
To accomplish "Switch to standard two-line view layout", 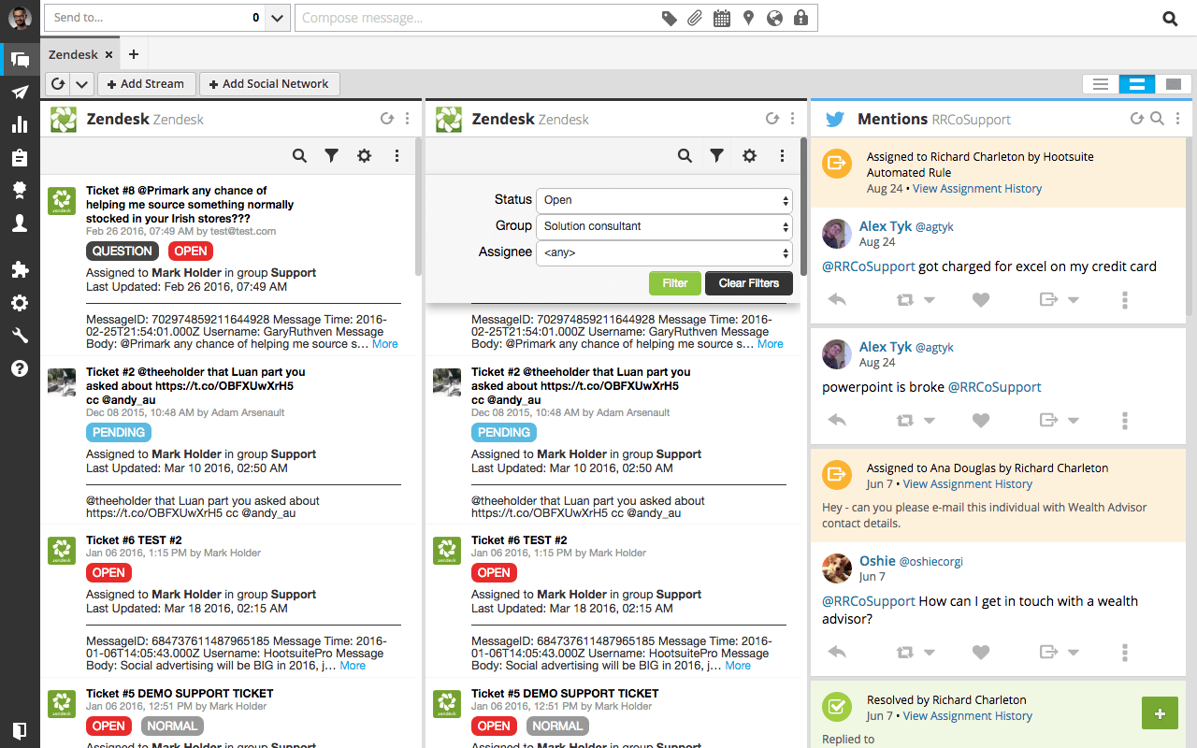I will [x=1137, y=84].
